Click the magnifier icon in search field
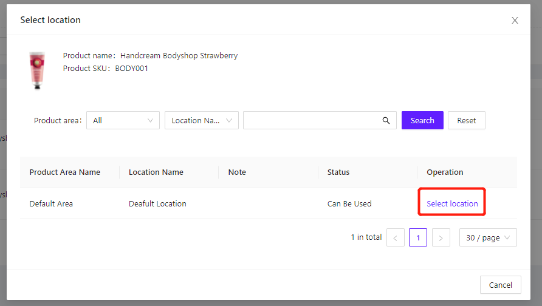This screenshot has height=306, width=542. pyautogui.click(x=386, y=120)
